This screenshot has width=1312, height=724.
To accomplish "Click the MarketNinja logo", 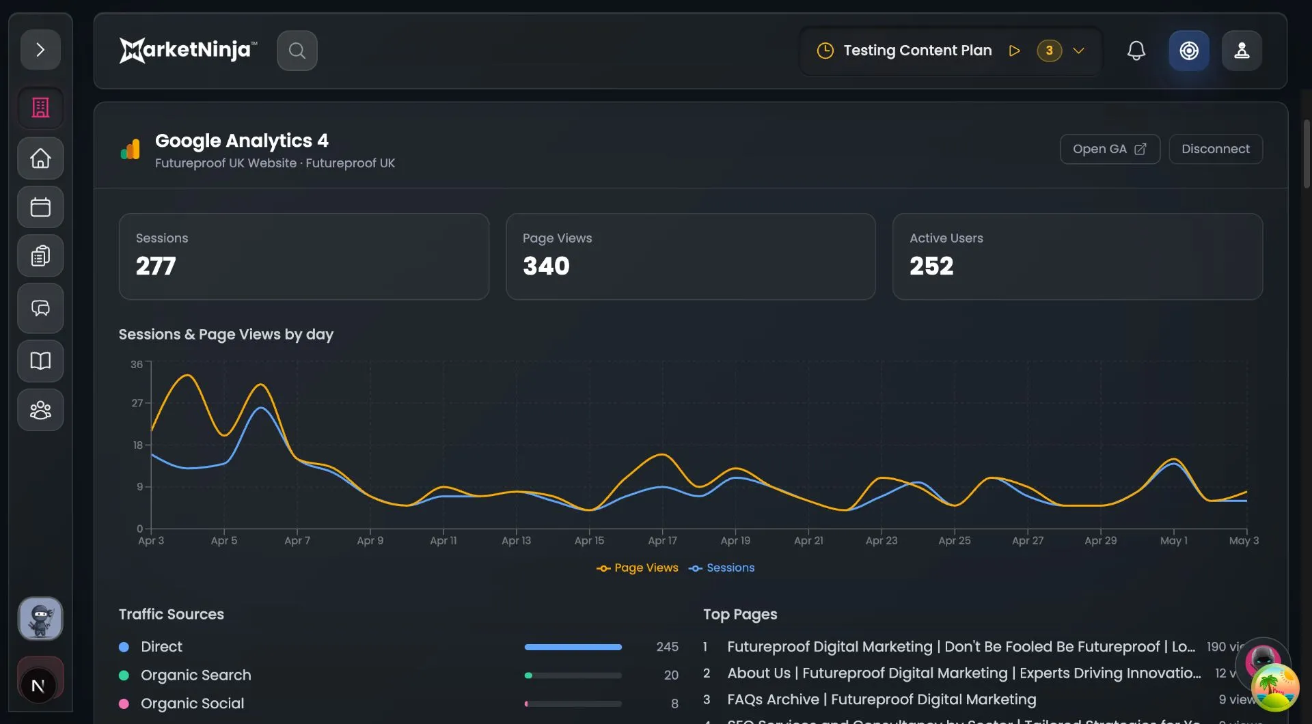I will tap(189, 50).
